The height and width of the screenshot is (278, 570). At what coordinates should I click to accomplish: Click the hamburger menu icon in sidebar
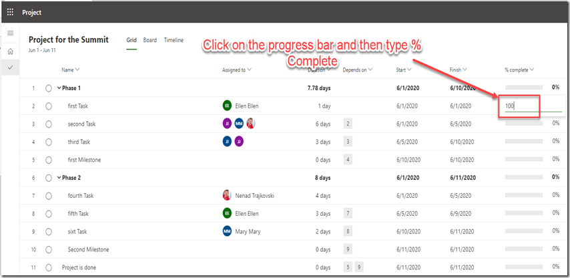(10, 33)
